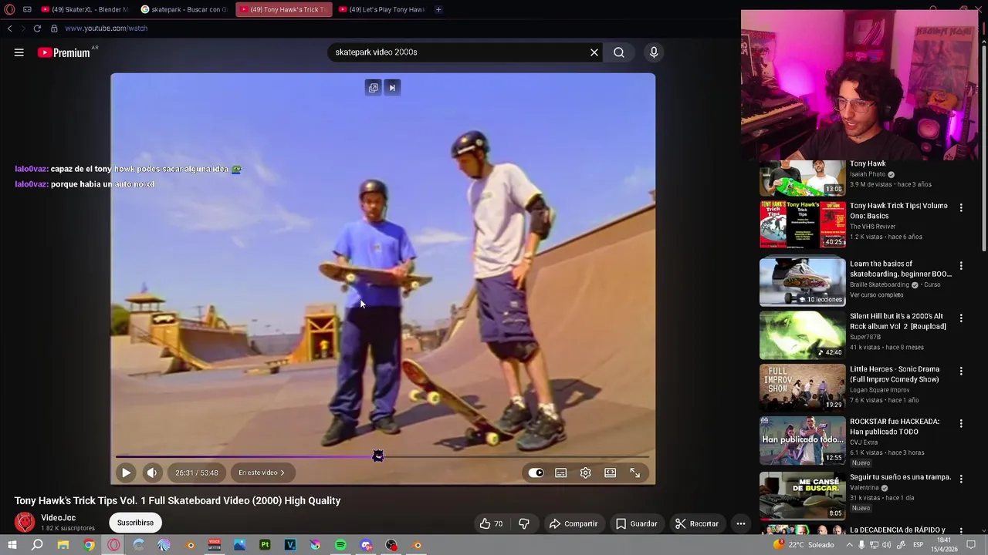Click the Opera menu logo
This screenshot has width=988, height=555.
coord(9,9)
